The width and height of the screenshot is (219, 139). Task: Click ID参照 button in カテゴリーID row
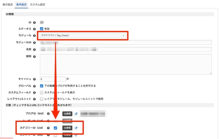pos(67,128)
